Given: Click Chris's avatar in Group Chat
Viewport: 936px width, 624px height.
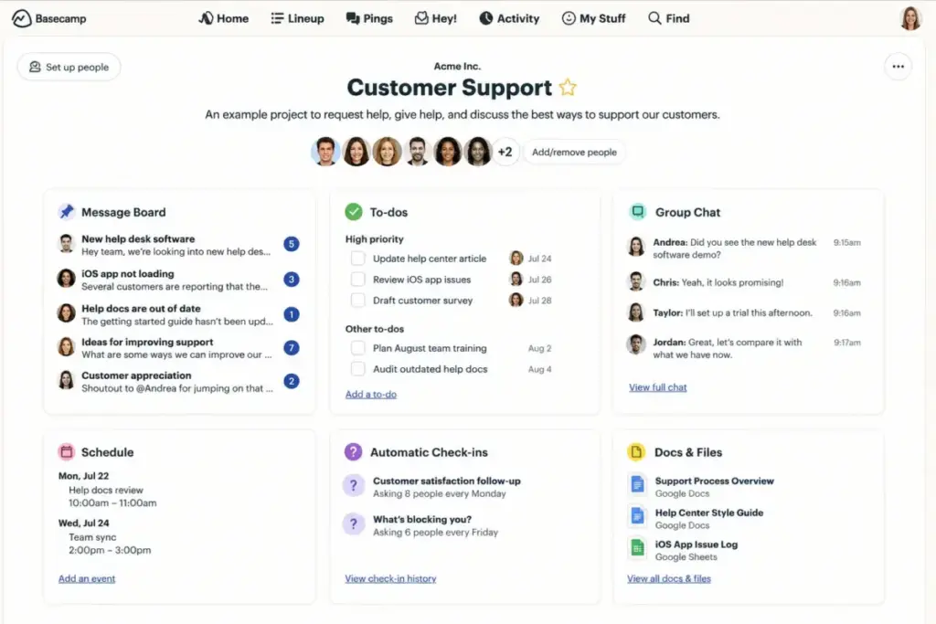Looking at the screenshot, I should tap(636, 281).
